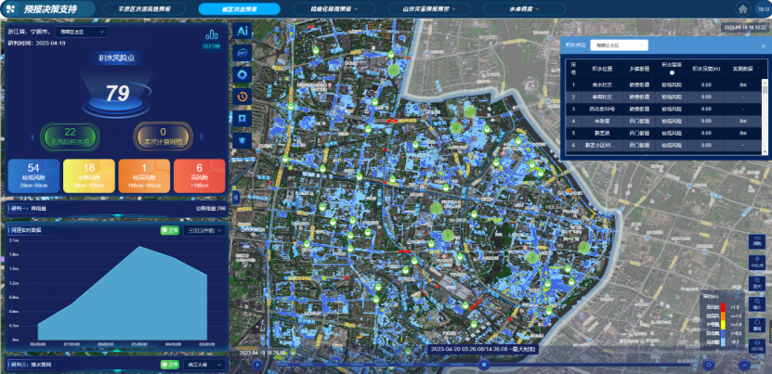The height and width of the screenshot is (374, 772).
Task: Click the scrollbar down arrow in table
Action: pyautogui.click(x=765, y=152)
